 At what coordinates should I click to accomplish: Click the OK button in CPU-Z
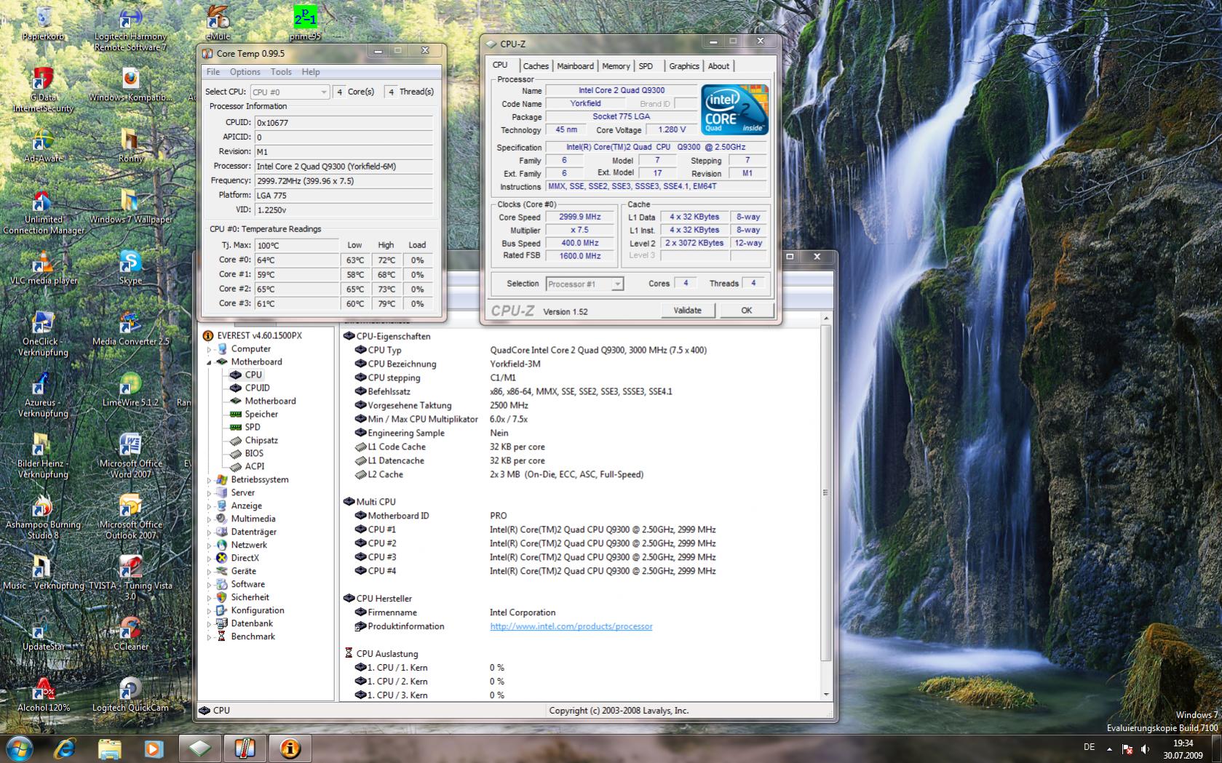point(747,311)
